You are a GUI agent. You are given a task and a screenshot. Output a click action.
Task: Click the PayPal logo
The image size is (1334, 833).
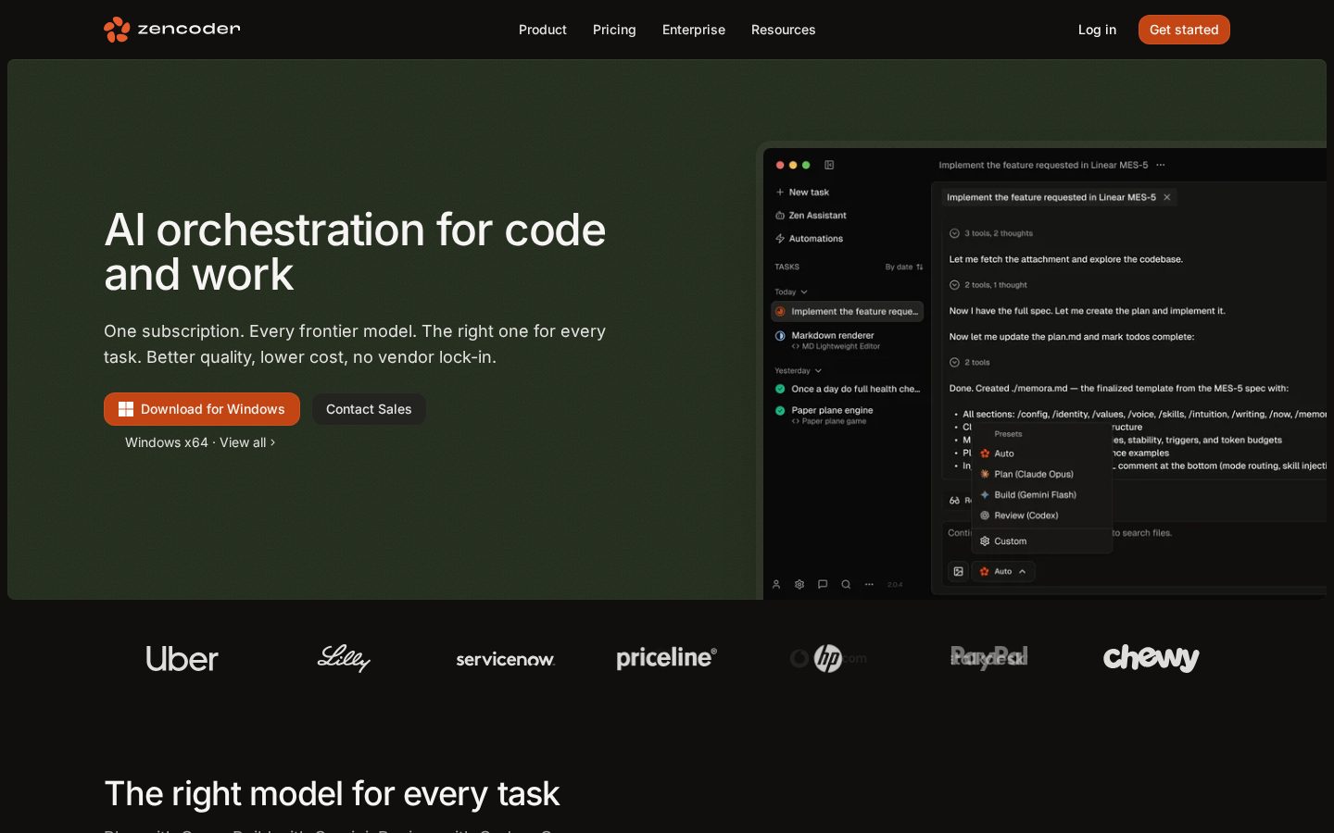click(x=989, y=658)
